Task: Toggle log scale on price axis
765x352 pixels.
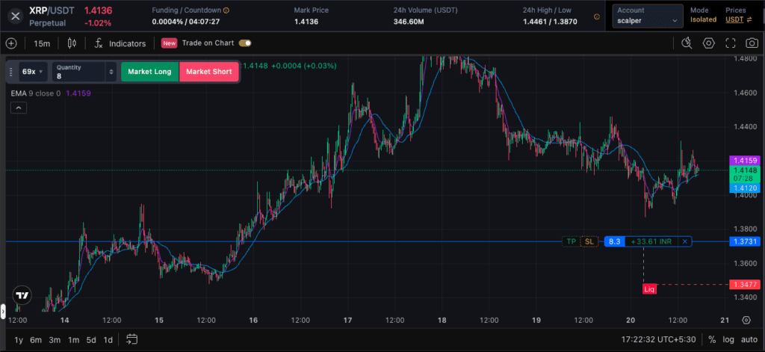Action: point(728,339)
